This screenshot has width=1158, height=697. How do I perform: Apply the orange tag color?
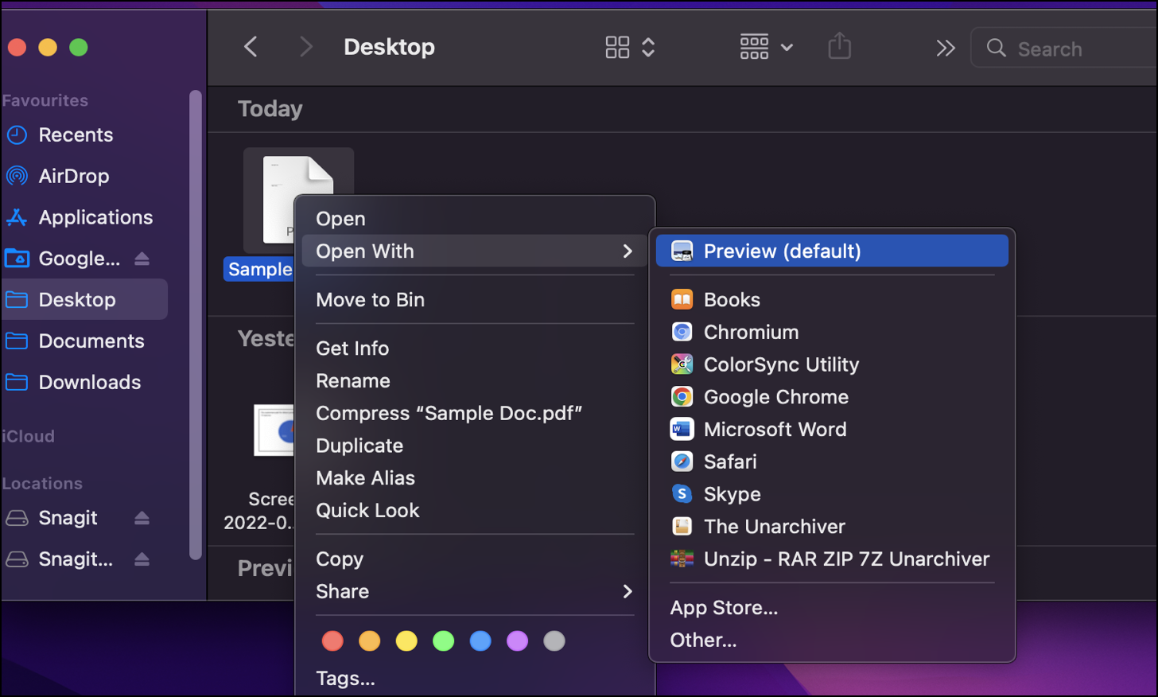coord(369,641)
